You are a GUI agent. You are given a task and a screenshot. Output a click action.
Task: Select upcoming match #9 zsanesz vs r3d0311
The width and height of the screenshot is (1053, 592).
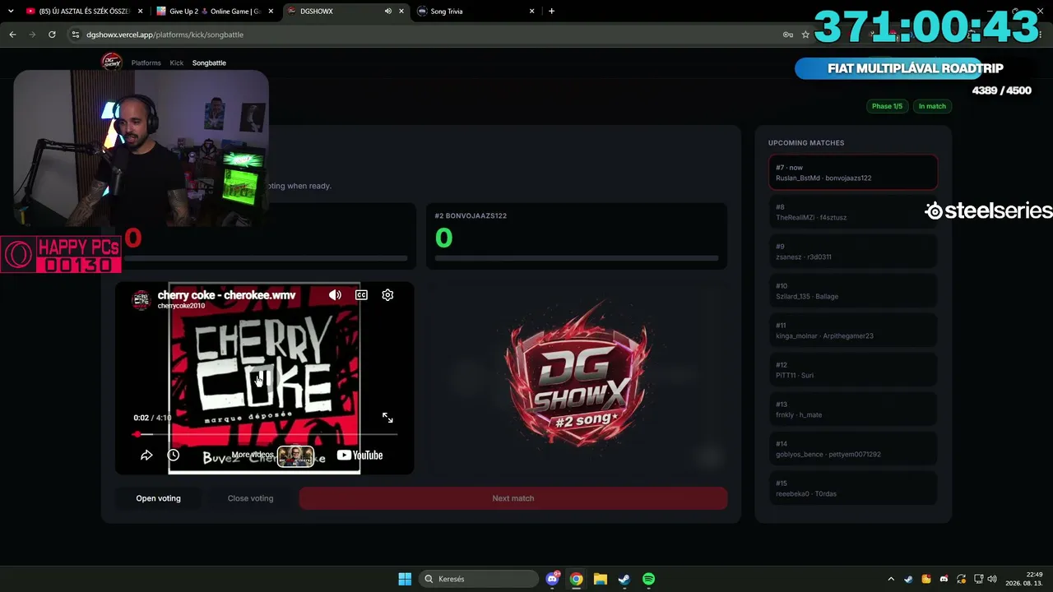tap(853, 252)
